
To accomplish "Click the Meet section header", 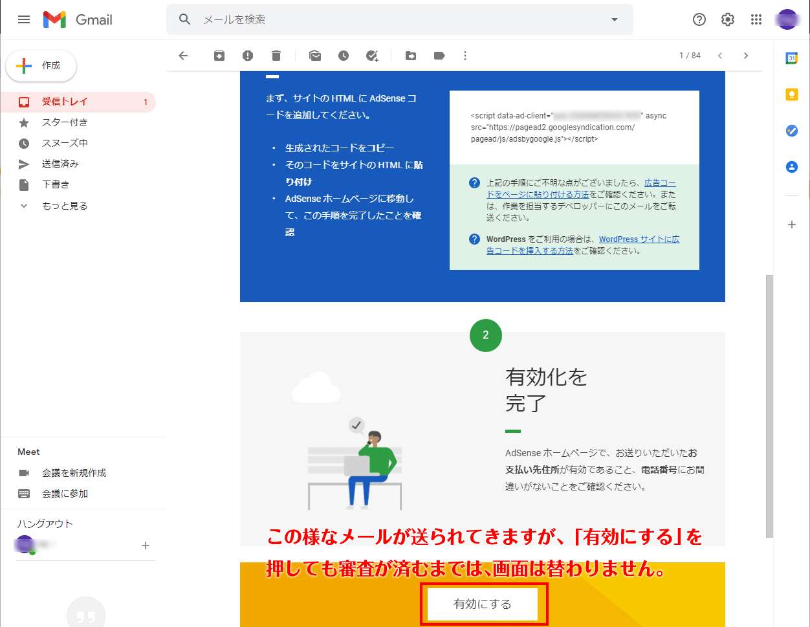I will pyautogui.click(x=28, y=452).
